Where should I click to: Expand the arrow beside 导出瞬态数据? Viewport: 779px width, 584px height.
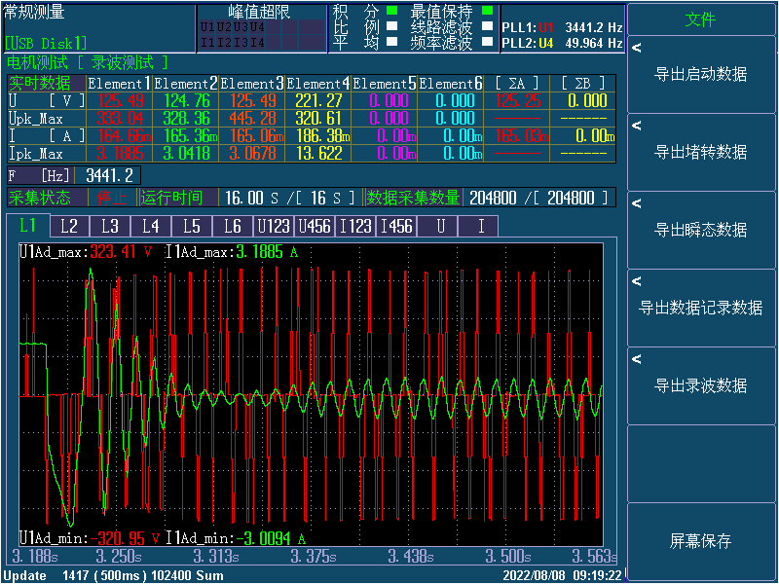(636, 203)
